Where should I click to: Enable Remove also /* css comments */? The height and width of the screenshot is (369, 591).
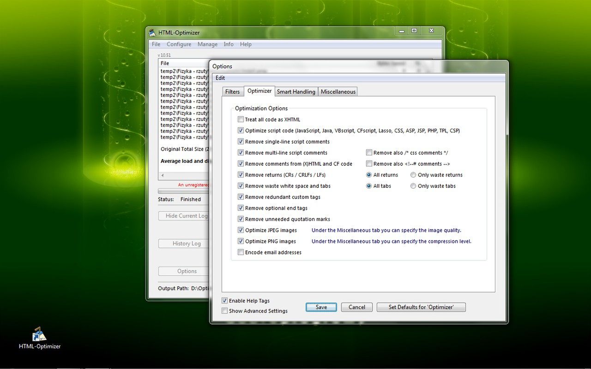(x=369, y=153)
